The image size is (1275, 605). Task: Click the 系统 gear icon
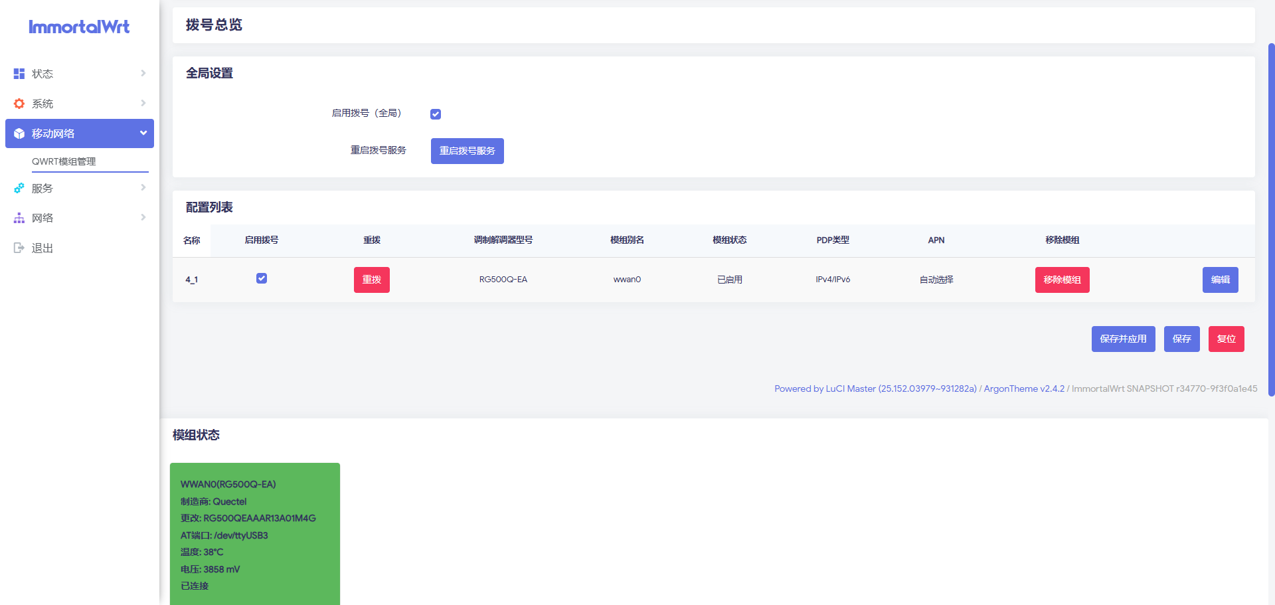19,104
